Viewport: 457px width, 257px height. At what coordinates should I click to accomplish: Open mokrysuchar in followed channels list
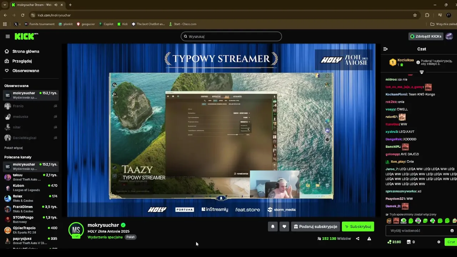(31, 95)
